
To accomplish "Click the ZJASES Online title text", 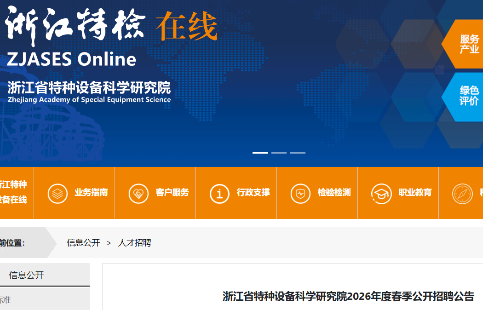I will 71,59.
